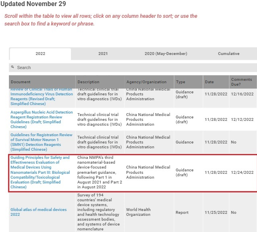257x232 pixels.
Task: Click the 11/28/2022 date in SMN1 row
Action: 216,142
